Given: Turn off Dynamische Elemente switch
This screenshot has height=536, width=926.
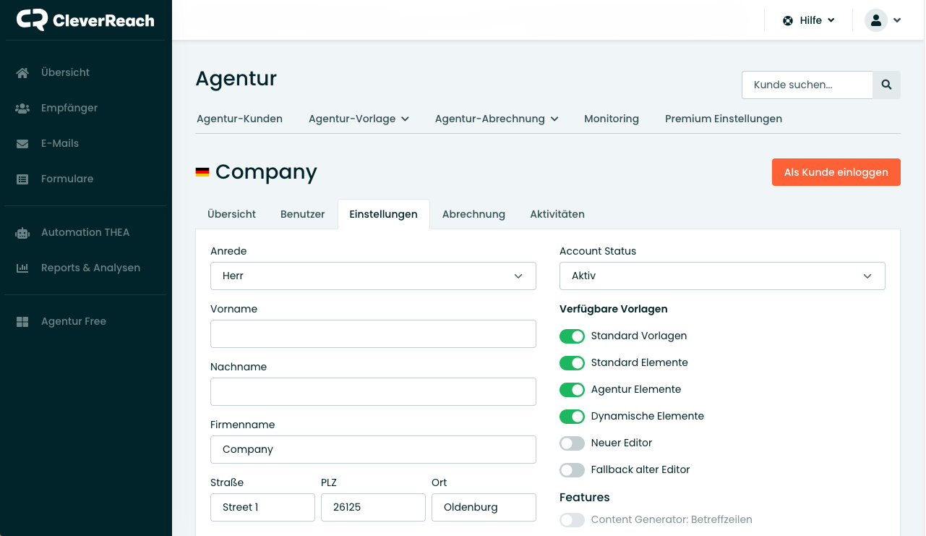Looking at the screenshot, I should (572, 416).
